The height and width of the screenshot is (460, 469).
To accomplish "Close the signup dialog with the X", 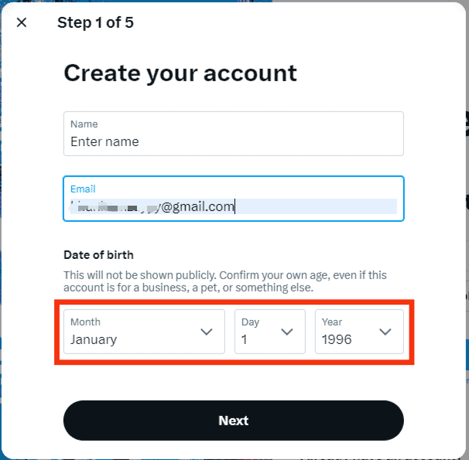I will [22, 22].
